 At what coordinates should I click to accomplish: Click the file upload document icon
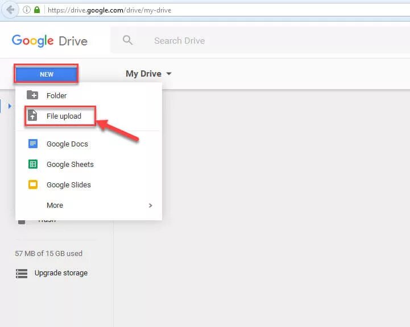pyautogui.click(x=32, y=116)
